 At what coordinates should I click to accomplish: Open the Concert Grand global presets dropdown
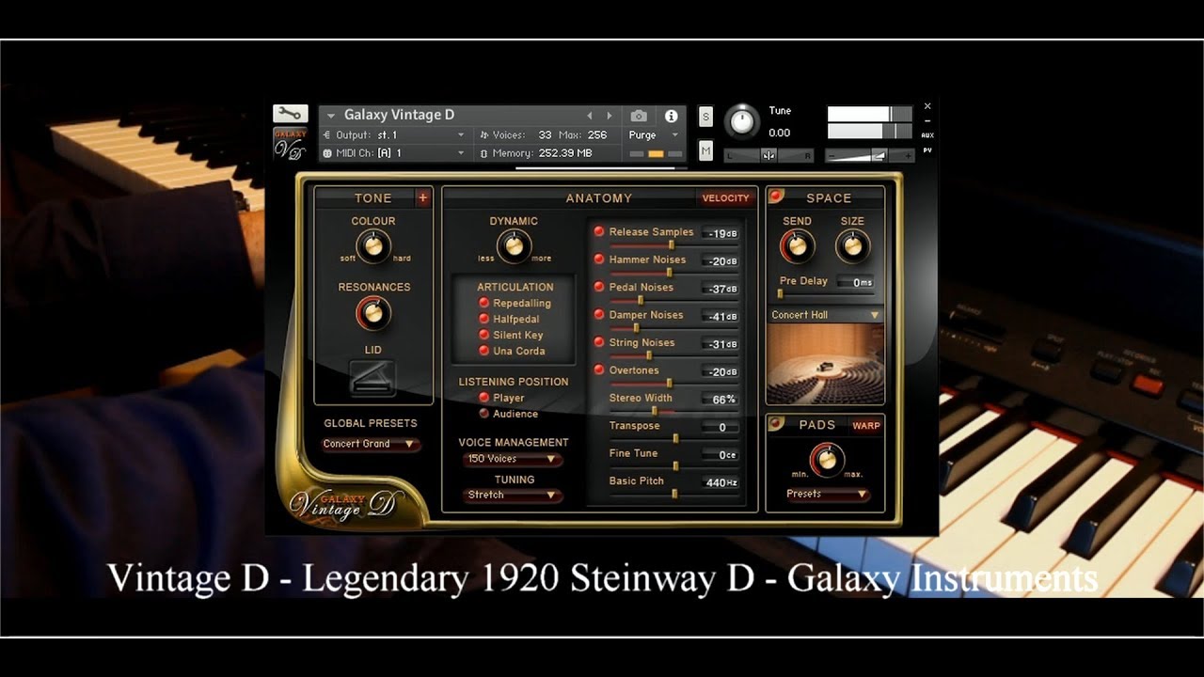point(371,444)
